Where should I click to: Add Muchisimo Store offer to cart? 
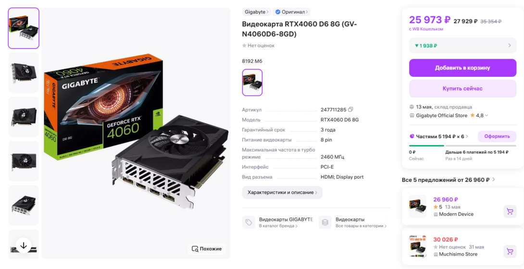tap(510, 251)
